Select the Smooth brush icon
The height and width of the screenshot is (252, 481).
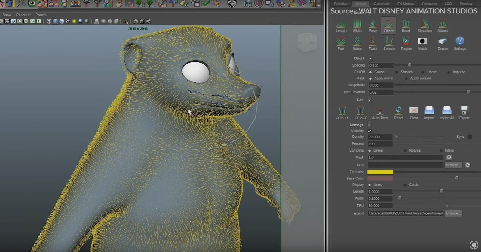[389, 44]
